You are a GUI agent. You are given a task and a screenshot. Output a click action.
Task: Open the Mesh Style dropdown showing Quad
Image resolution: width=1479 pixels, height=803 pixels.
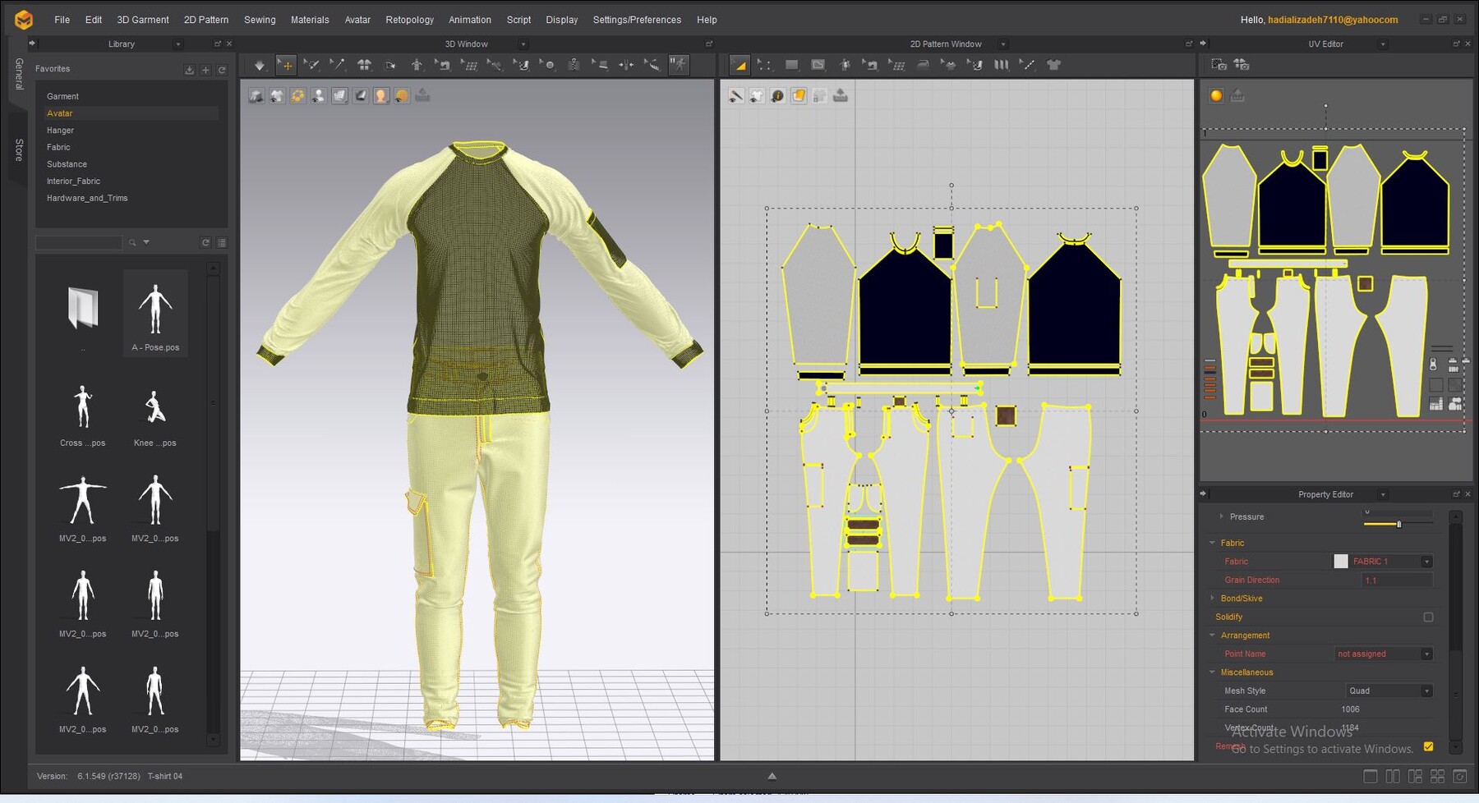(1389, 691)
